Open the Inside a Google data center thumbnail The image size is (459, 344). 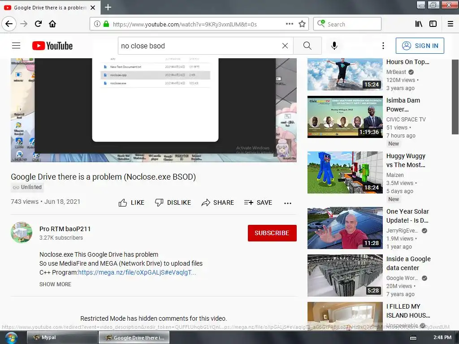pyautogui.click(x=345, y=275)
